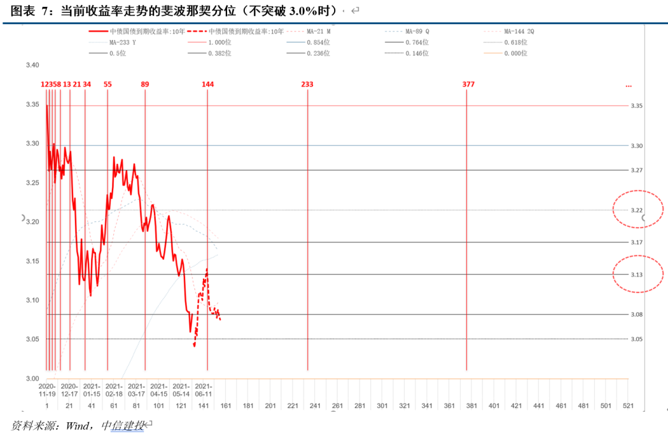
Task: Click the source line 资料来源：Wind，中信建投
Action: [x=78, y=425]
